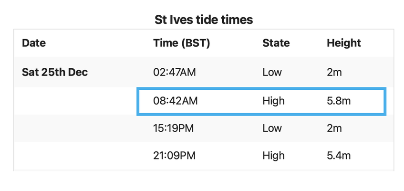
Task: Select the Time (BST) column header
Action: 182,43
